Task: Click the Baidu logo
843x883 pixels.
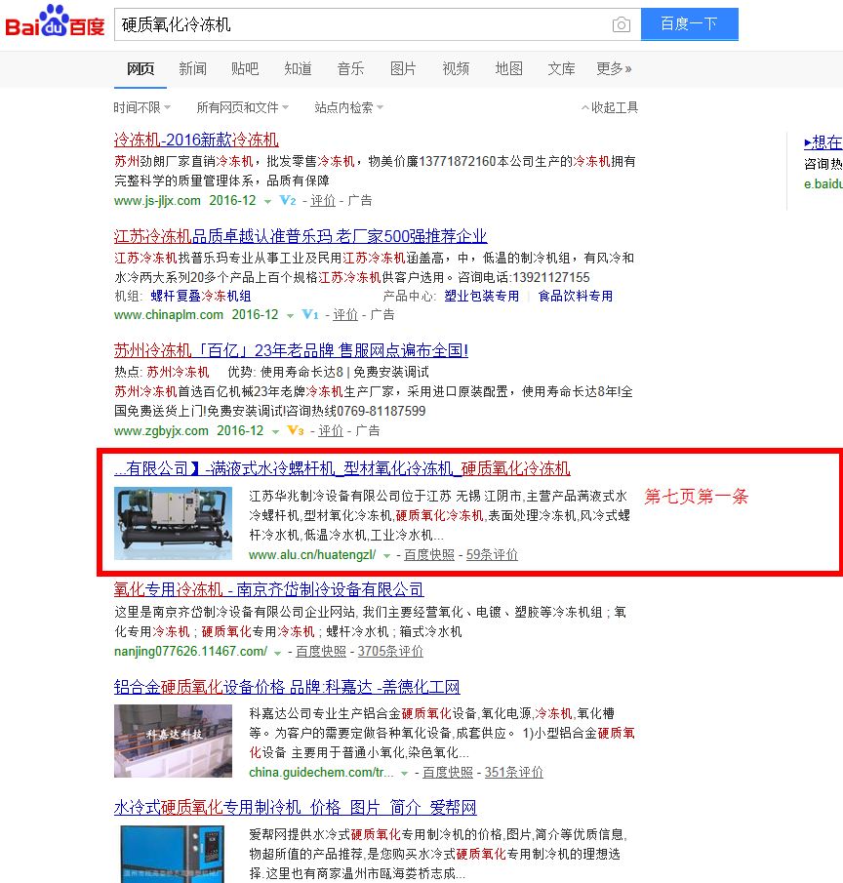Action: tap(55, 21)
